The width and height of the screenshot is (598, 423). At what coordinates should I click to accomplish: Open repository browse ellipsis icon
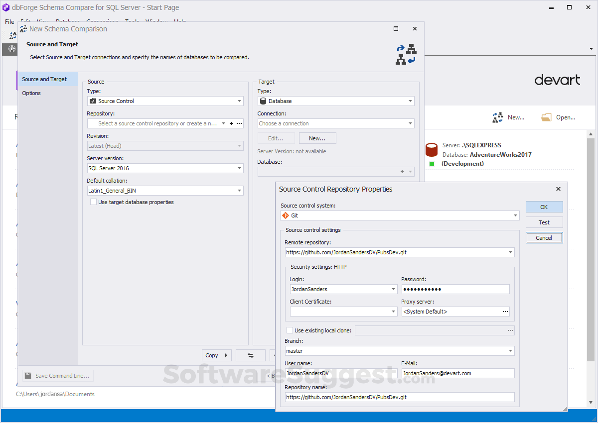tap(238, 123)
